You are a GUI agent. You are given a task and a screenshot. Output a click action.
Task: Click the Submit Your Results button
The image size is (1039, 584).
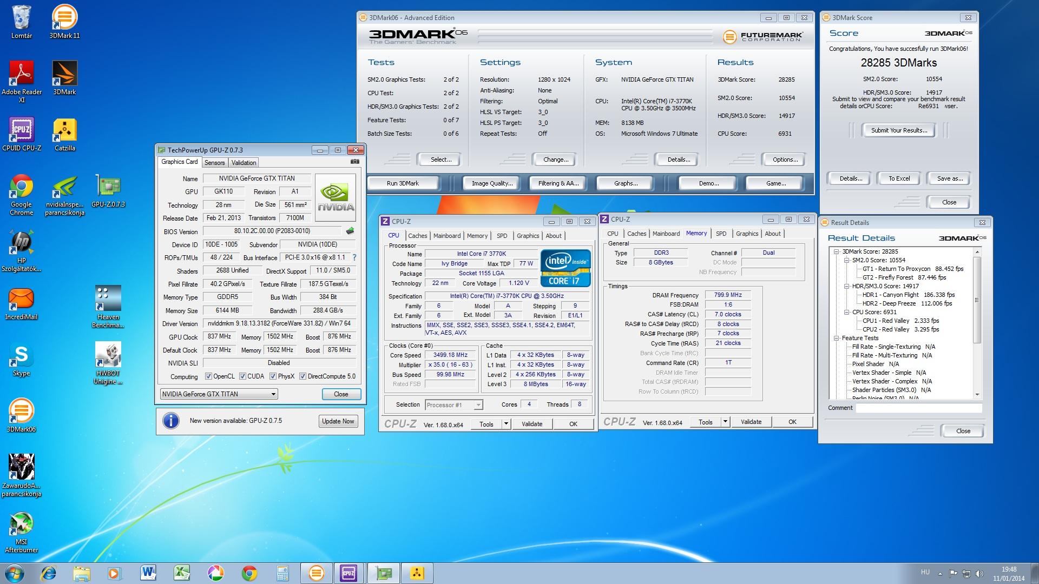coord(899,130)
